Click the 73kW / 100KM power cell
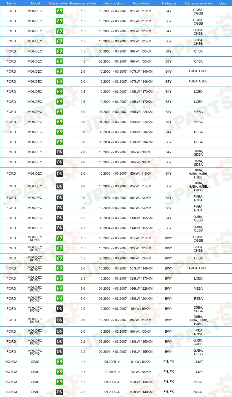This screenshot has width=232, height=397. (141, 372)
